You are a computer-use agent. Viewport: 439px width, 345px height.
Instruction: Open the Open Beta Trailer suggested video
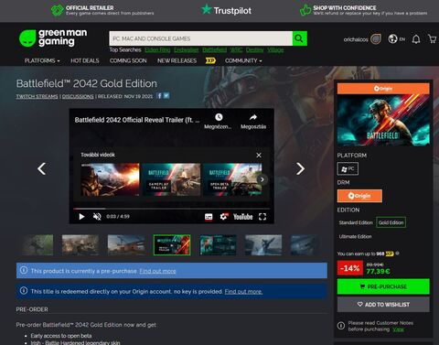(232, 179)
